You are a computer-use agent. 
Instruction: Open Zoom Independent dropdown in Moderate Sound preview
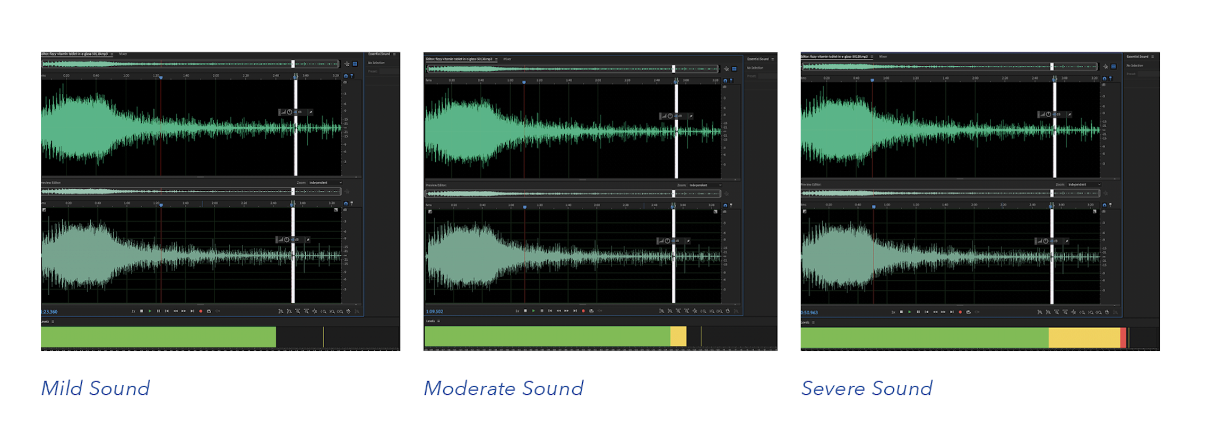point(705,185)
